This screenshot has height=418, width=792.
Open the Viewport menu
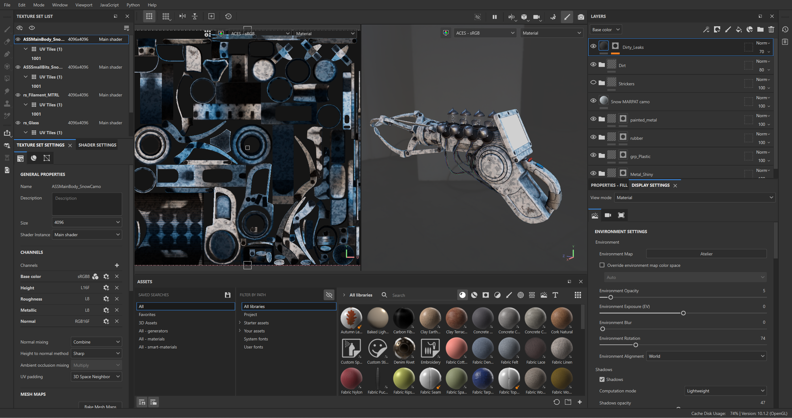coord(84,5)
